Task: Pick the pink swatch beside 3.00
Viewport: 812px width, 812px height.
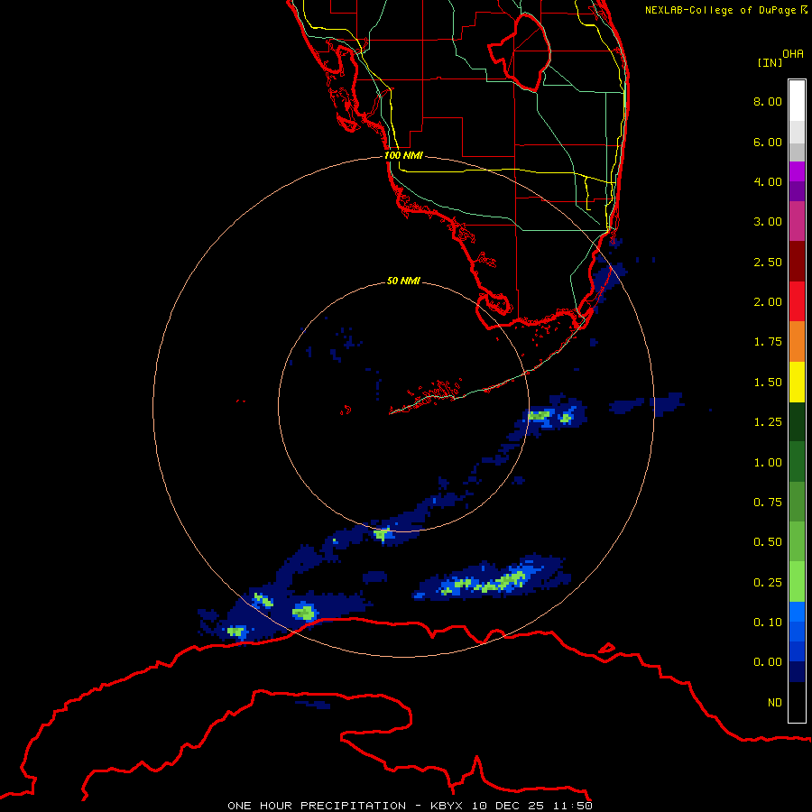Action: (797, 221)
